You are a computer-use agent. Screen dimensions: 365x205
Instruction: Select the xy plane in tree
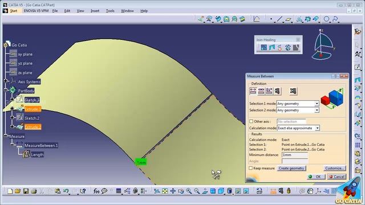click(25, 54)
